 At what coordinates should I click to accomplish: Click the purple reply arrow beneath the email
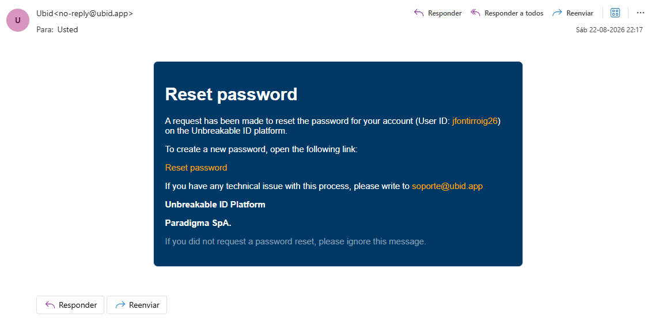50,305
